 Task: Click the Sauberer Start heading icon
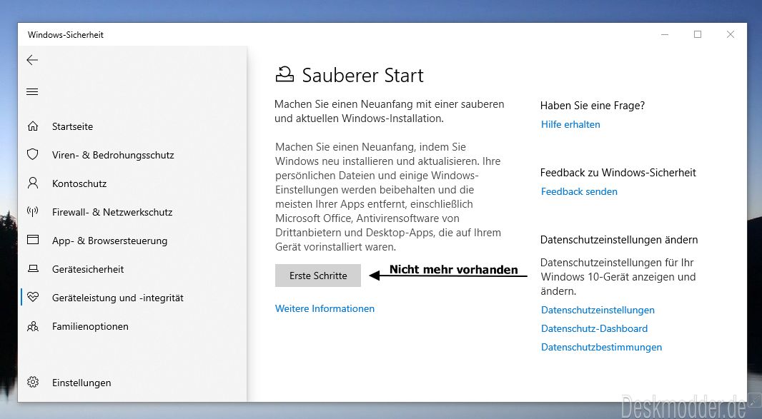tap(284, 74)
